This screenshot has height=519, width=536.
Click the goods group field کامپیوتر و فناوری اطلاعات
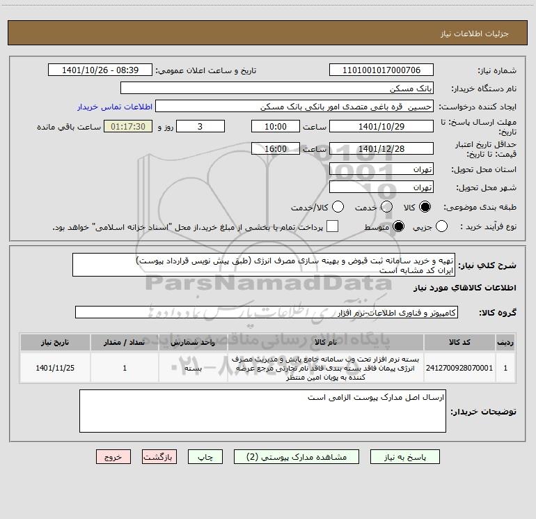pyautogui.click(x=267, y=312)
